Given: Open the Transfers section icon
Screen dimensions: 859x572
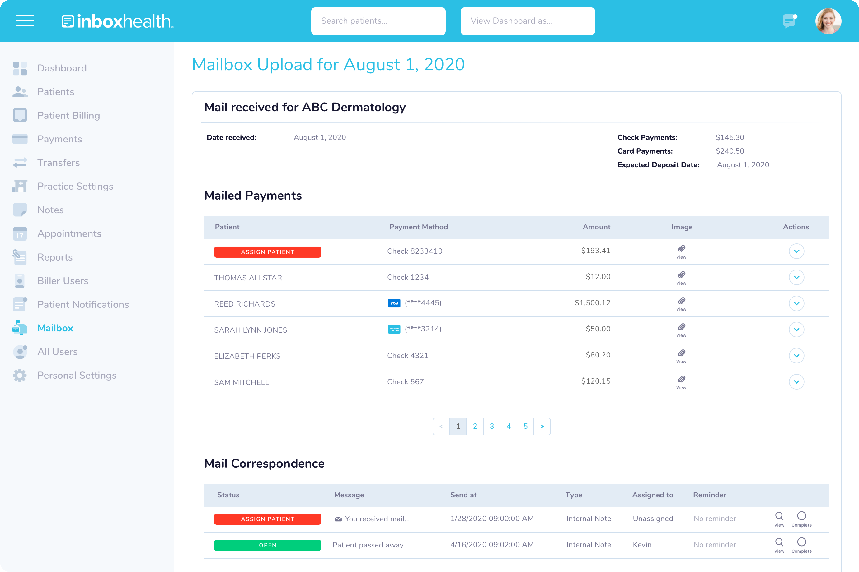Looking at the screenshot, I should pos(20,163).
